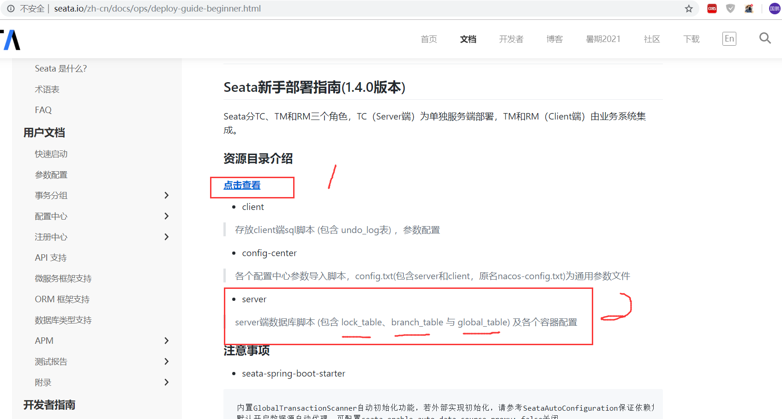Click the gray shield extension icon
The width and height of the screenshot is (782, 419).
730,9
